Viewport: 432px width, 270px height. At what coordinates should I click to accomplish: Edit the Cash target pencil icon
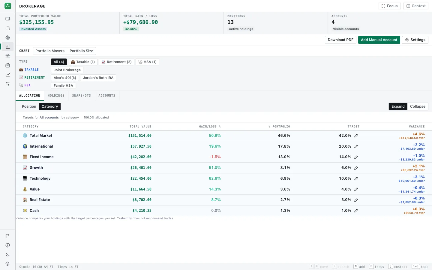click(x=356, y=211)
